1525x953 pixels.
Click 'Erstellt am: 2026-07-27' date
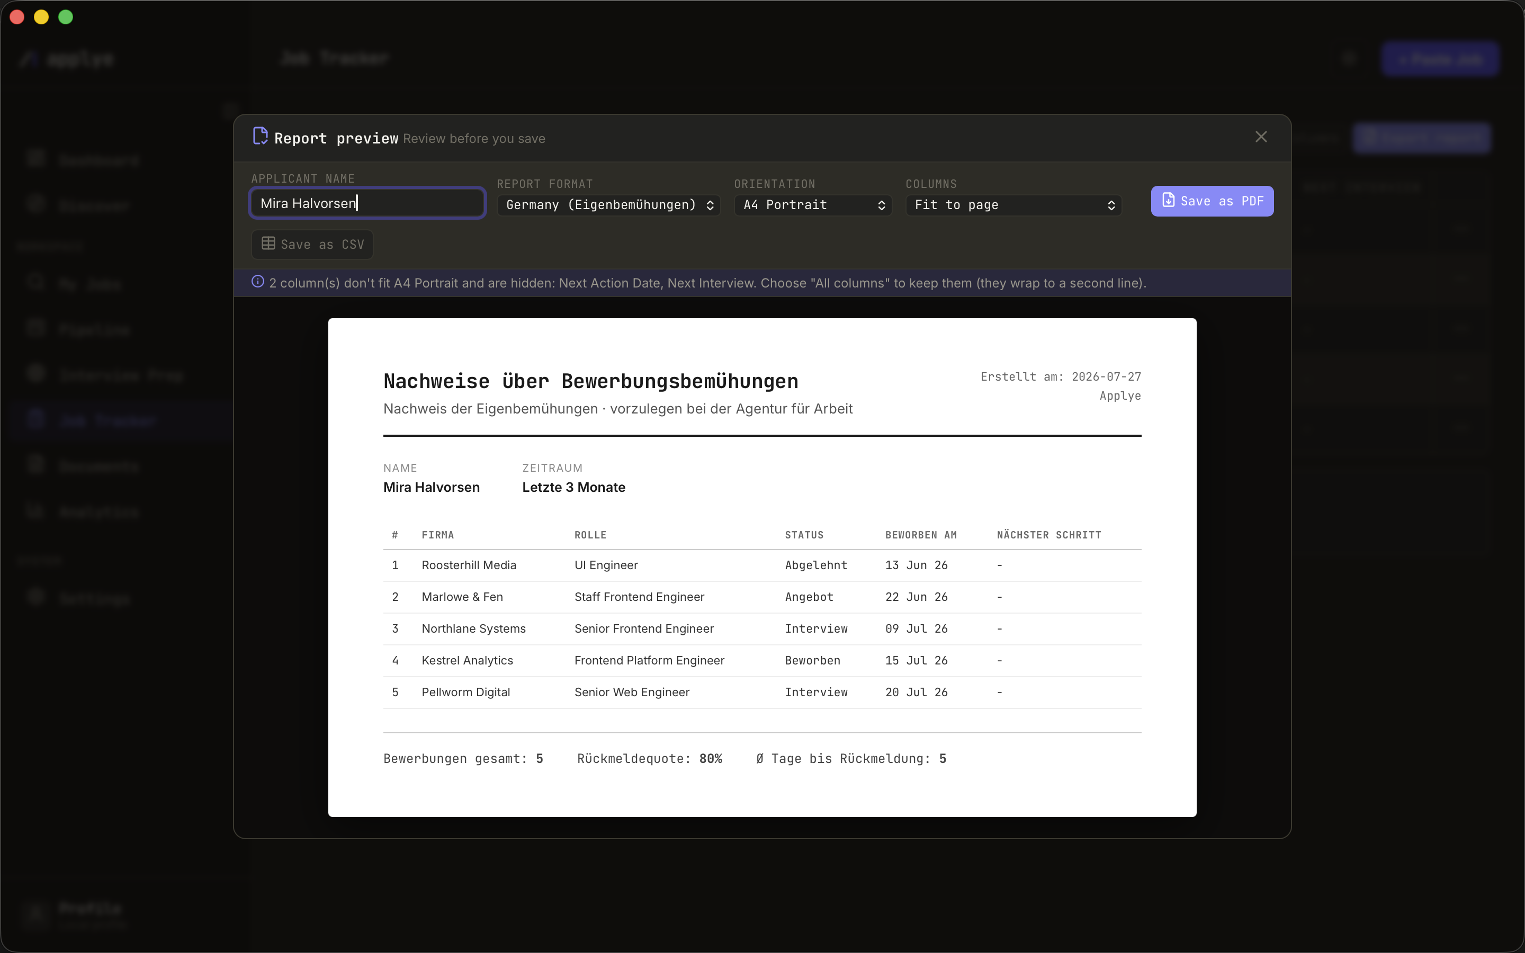click(x=1061, y=377)
